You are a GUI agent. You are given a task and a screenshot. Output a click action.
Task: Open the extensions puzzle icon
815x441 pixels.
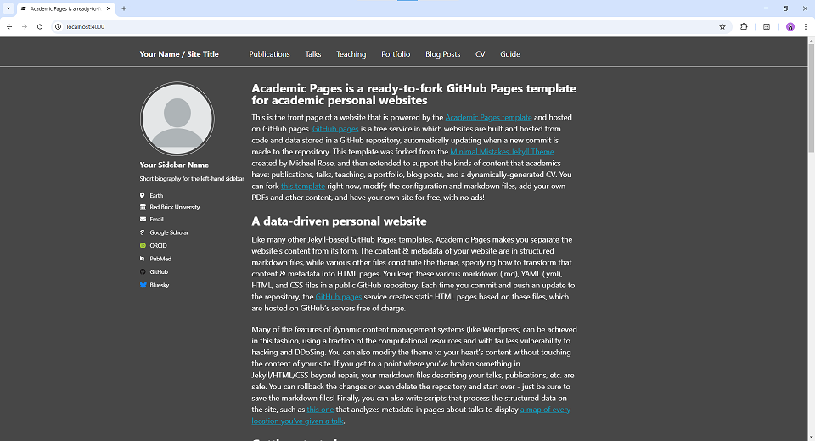click(x=744, y=26)
